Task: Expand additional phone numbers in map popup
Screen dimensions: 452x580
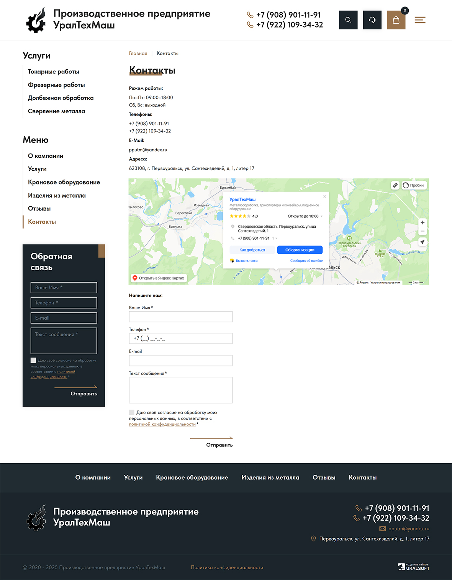Action: coord(276,239)
